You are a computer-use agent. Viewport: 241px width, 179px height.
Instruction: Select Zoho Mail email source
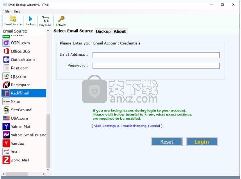coord(20,160)
